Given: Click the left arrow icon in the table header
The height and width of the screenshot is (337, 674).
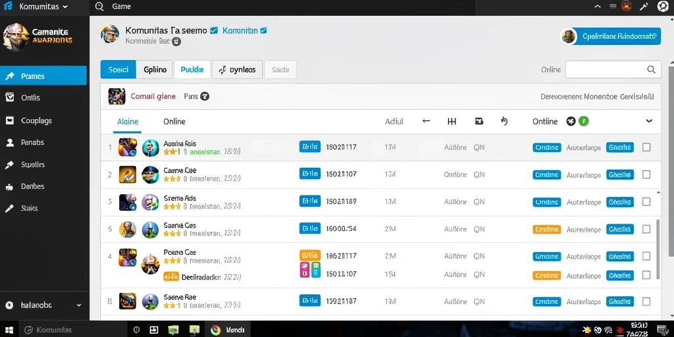Looking at the screenshot, I should point(426,121).
